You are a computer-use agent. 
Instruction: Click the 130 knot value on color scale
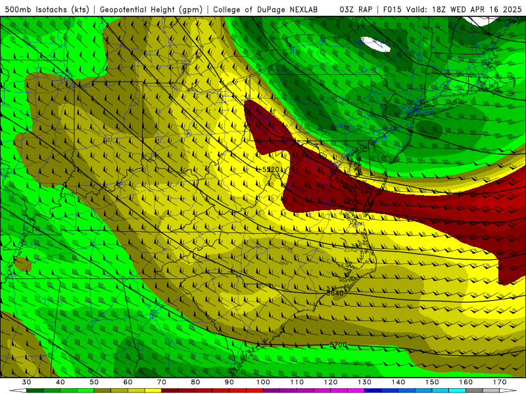coord(364,382)
